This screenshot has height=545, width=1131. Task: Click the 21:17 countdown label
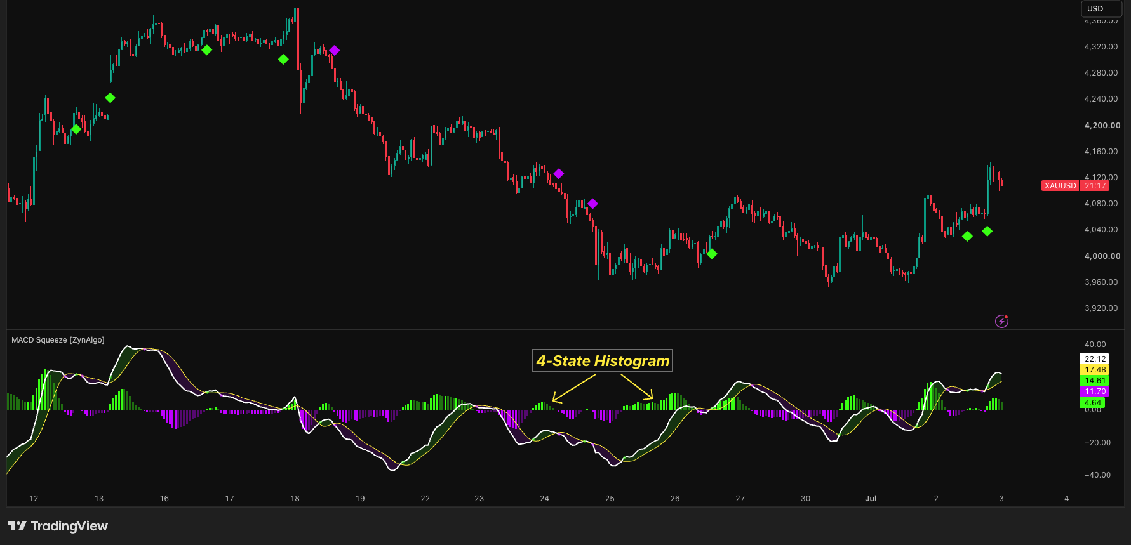(1095, 186)
